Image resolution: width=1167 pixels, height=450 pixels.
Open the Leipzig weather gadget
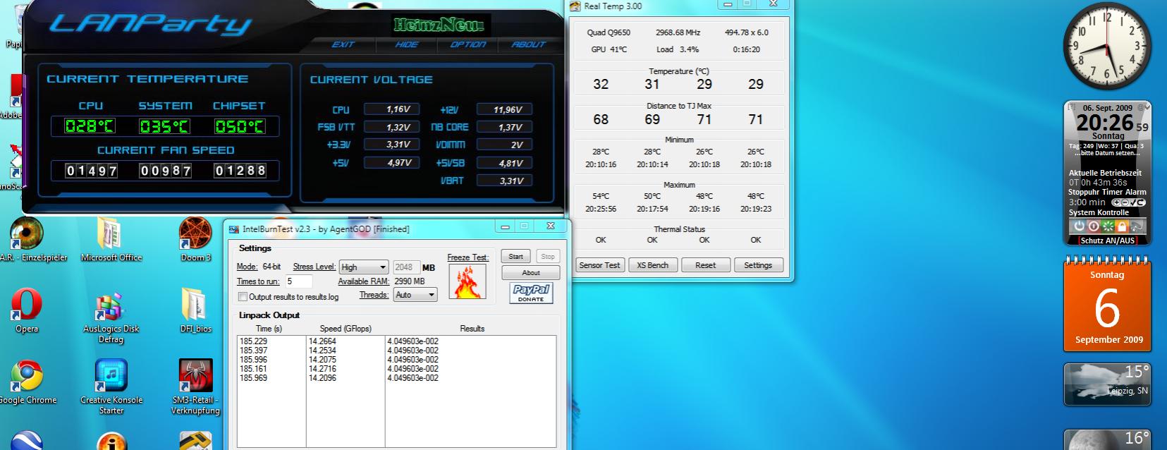tap(1107, 384)
